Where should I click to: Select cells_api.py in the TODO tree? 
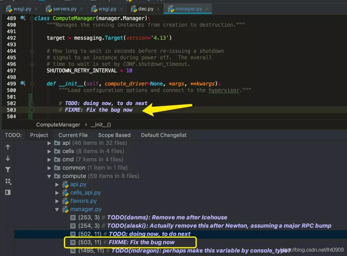pos(85,193)
